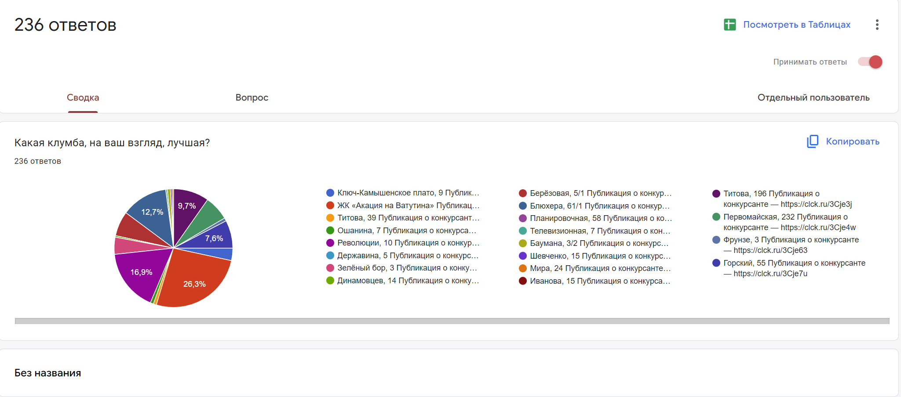Click the Революции, 10 legend entry

[408, 243]
